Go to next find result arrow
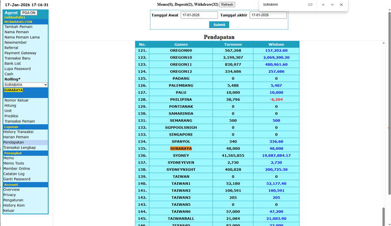Viewport: 391px width, 226px height. (x=332, y=5)
